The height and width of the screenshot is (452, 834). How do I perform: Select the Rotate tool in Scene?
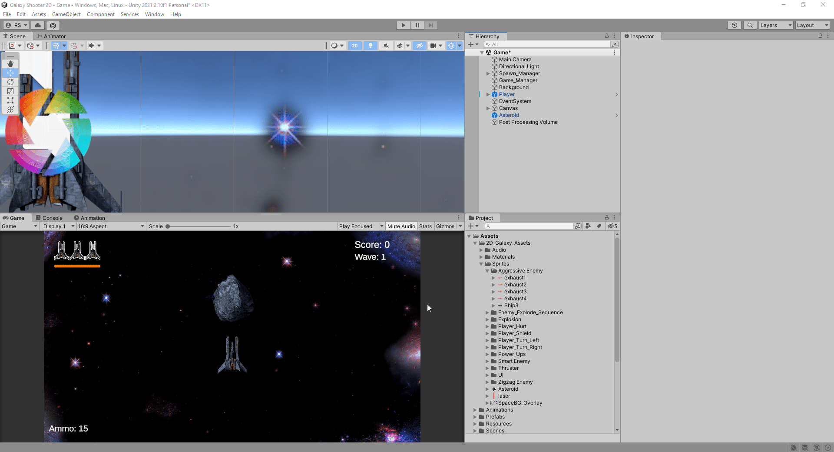(10, 82)
